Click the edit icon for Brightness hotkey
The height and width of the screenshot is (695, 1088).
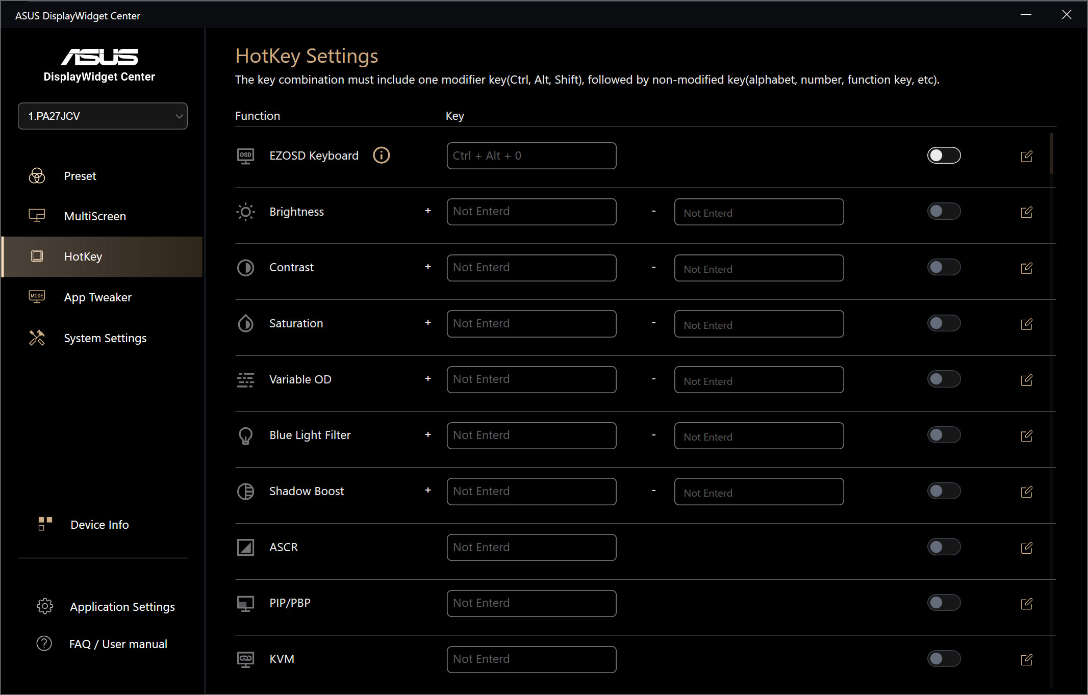coord(1026,212)
